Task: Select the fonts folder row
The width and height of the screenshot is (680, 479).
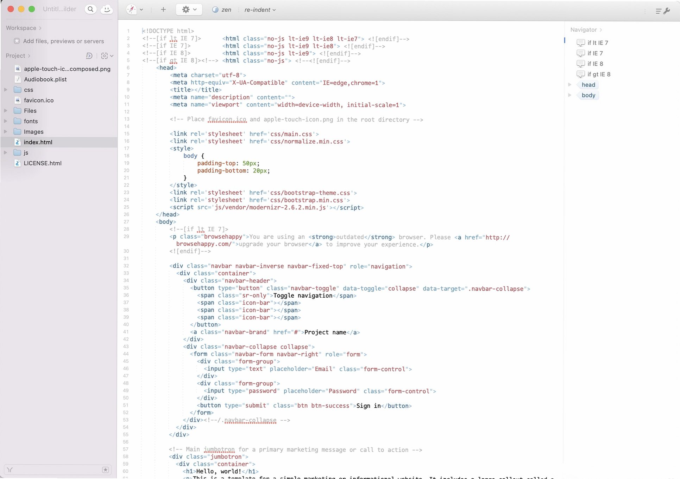Action: 59,121
